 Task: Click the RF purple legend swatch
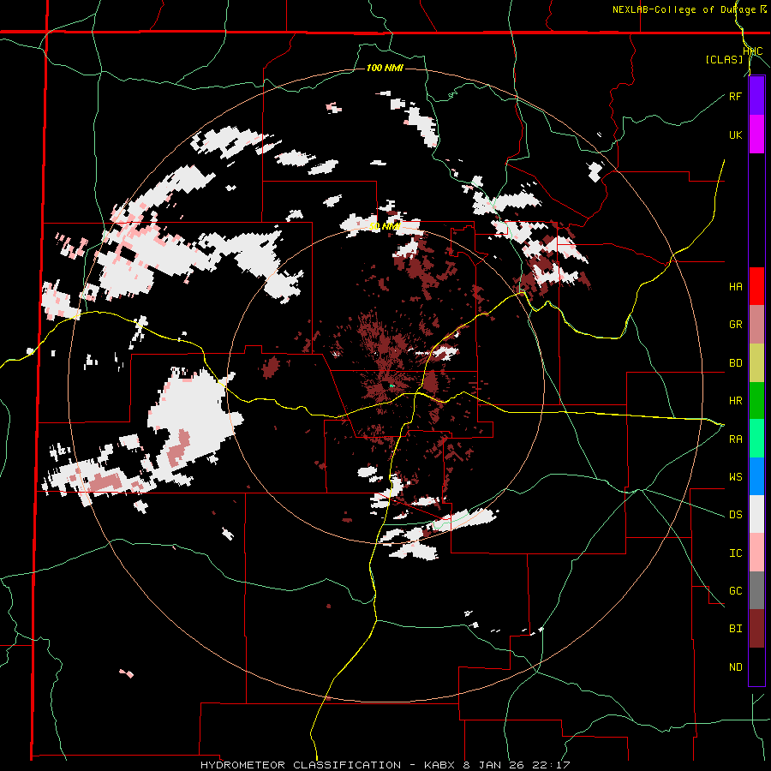756,96
